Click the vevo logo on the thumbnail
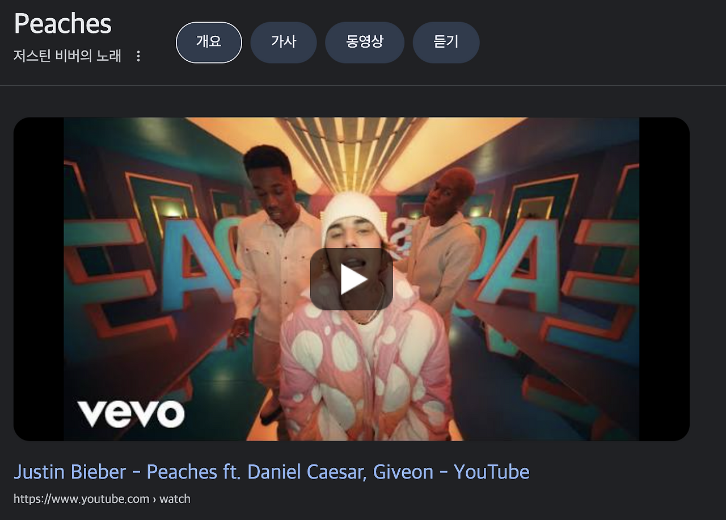Screen dimensions: 726x520 [x=131, y=413]
